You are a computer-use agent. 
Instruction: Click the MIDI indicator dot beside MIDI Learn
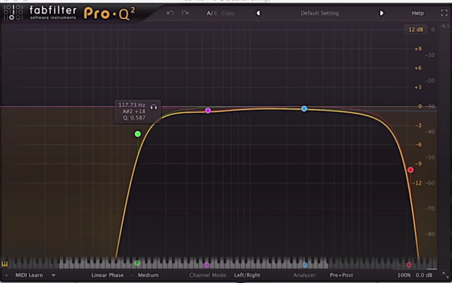point(6,275)
